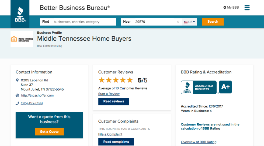The height and width of the screenshot is (146, 264).
Task: Click the Middle Tennessee Home Buyers heading
Action: coord(84,39)
